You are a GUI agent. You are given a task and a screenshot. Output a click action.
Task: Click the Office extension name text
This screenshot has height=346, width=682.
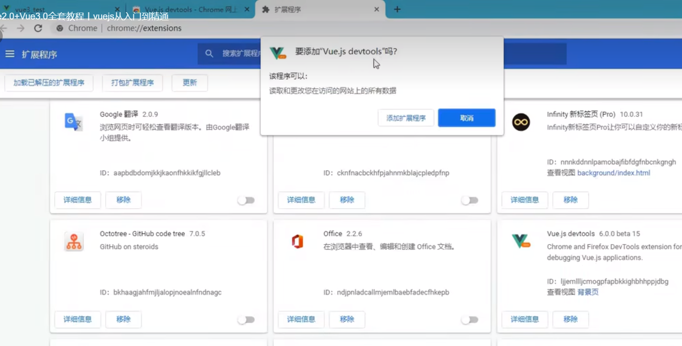(333, 234)
